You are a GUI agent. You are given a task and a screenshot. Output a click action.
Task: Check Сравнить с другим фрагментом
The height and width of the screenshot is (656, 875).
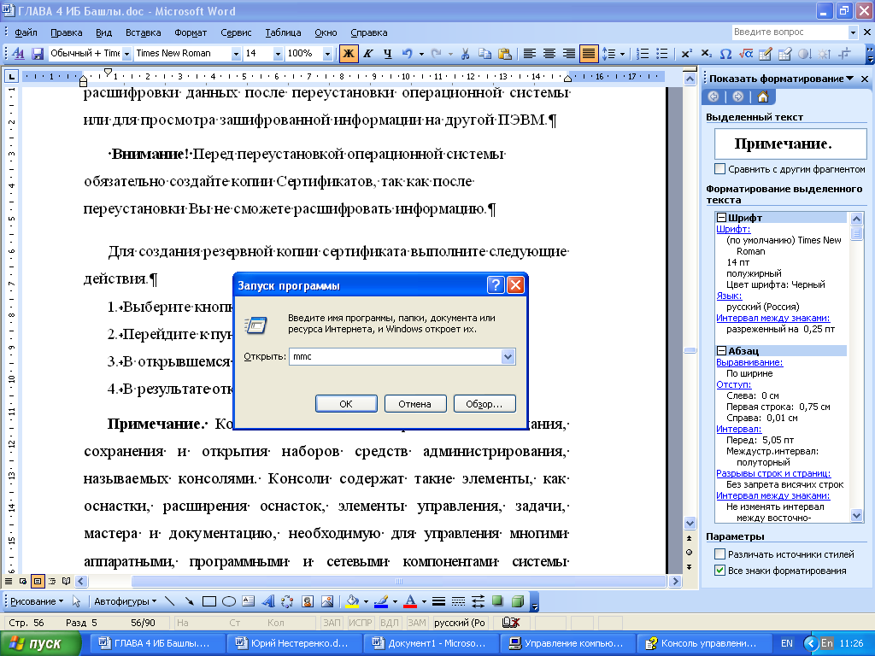click(719, 169)
